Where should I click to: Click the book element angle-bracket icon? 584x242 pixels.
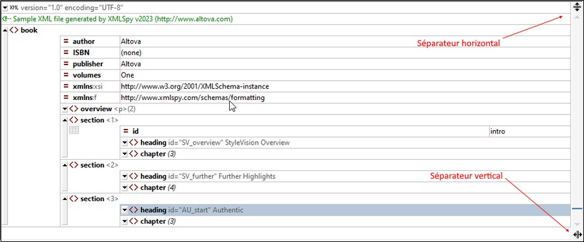(x=14, y=30)
